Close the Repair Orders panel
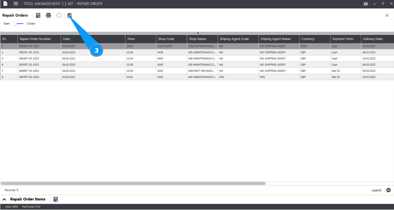 point(387,15)
